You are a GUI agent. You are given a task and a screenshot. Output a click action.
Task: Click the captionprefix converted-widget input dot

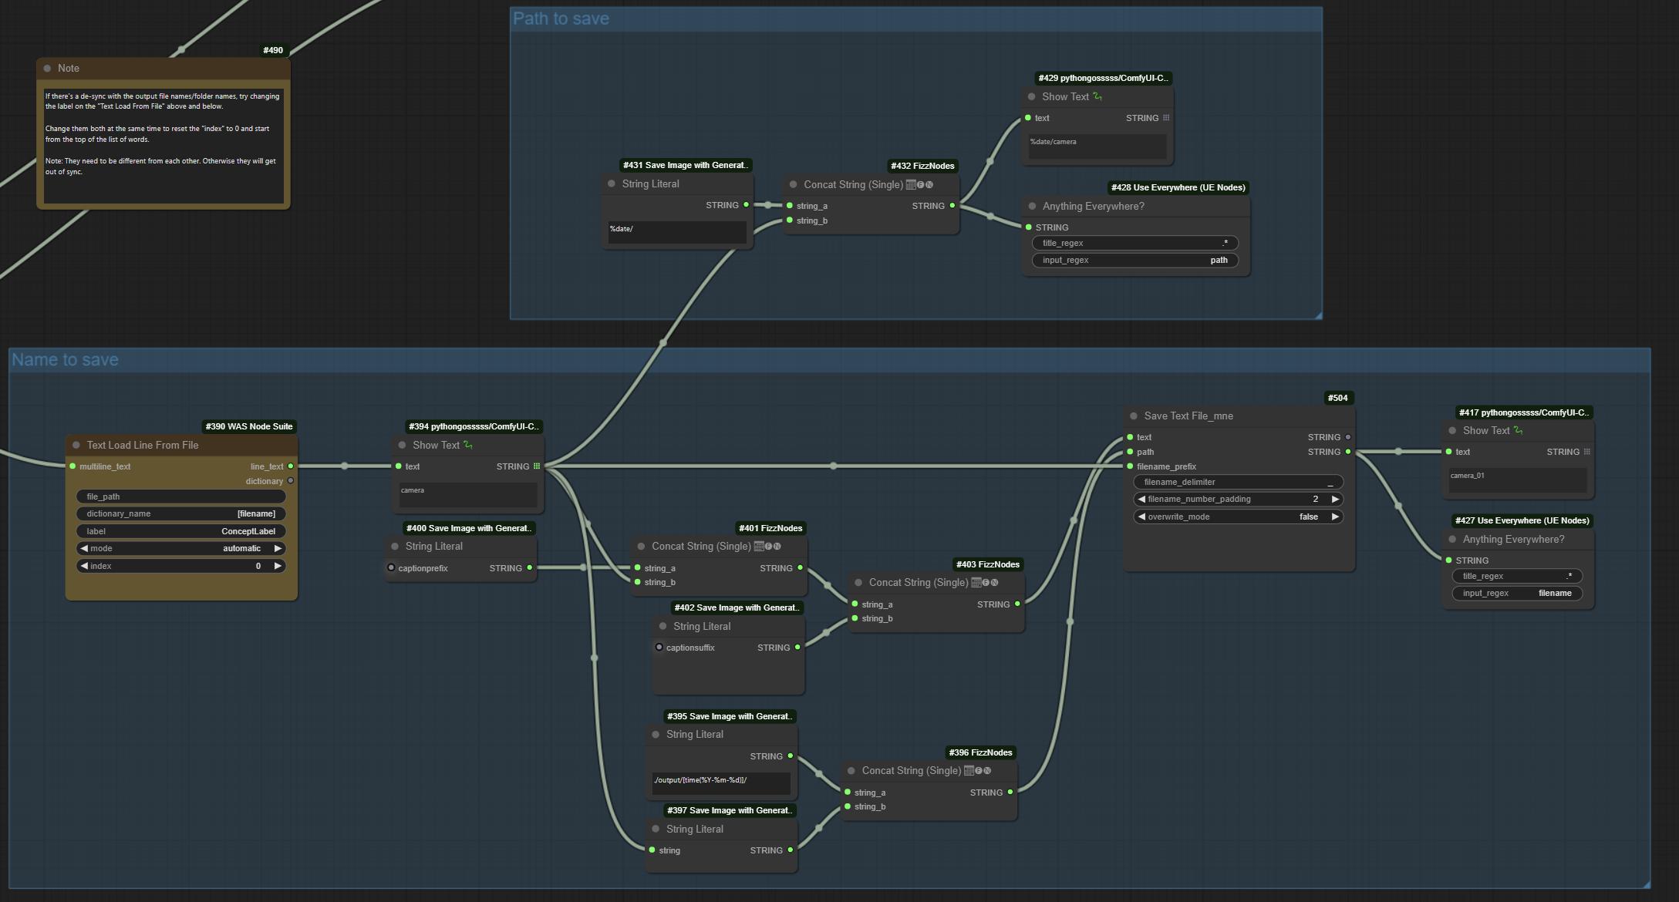coord(391,568)
